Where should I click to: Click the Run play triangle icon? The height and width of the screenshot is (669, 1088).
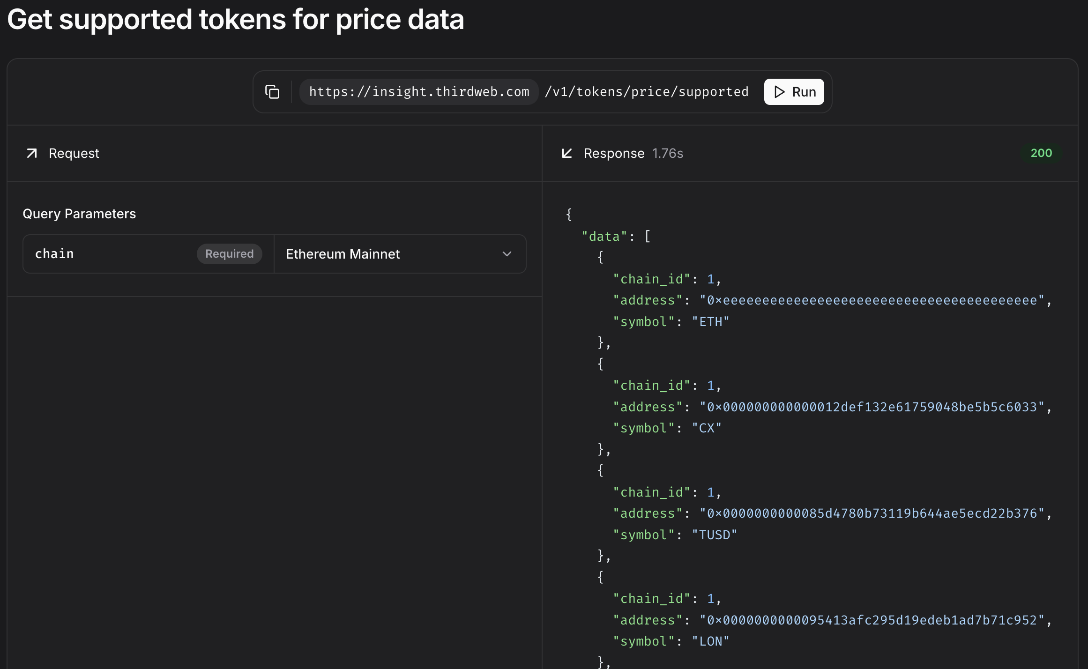tap(779, 92)
